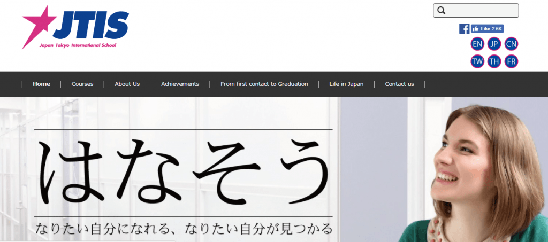View the Achievements page
The width and height of the screenshot is (548, 242).
click(x=180, y=84)
